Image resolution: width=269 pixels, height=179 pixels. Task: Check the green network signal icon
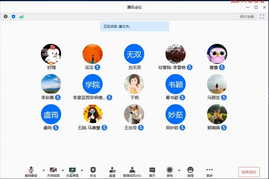tap(21, 16)
